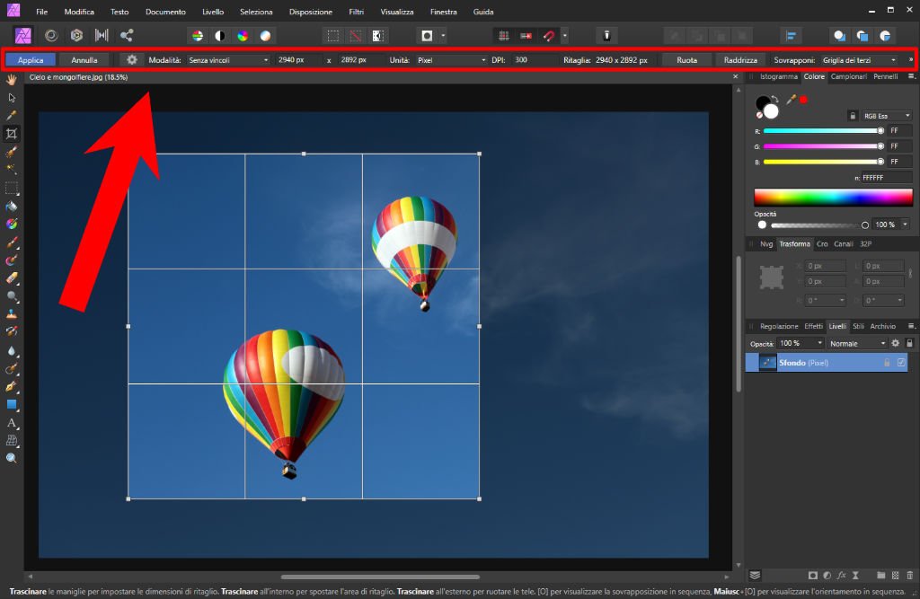Screen dimensions: 920x599
Task: Expand quick mask options arrow
Action: [443, 36]
